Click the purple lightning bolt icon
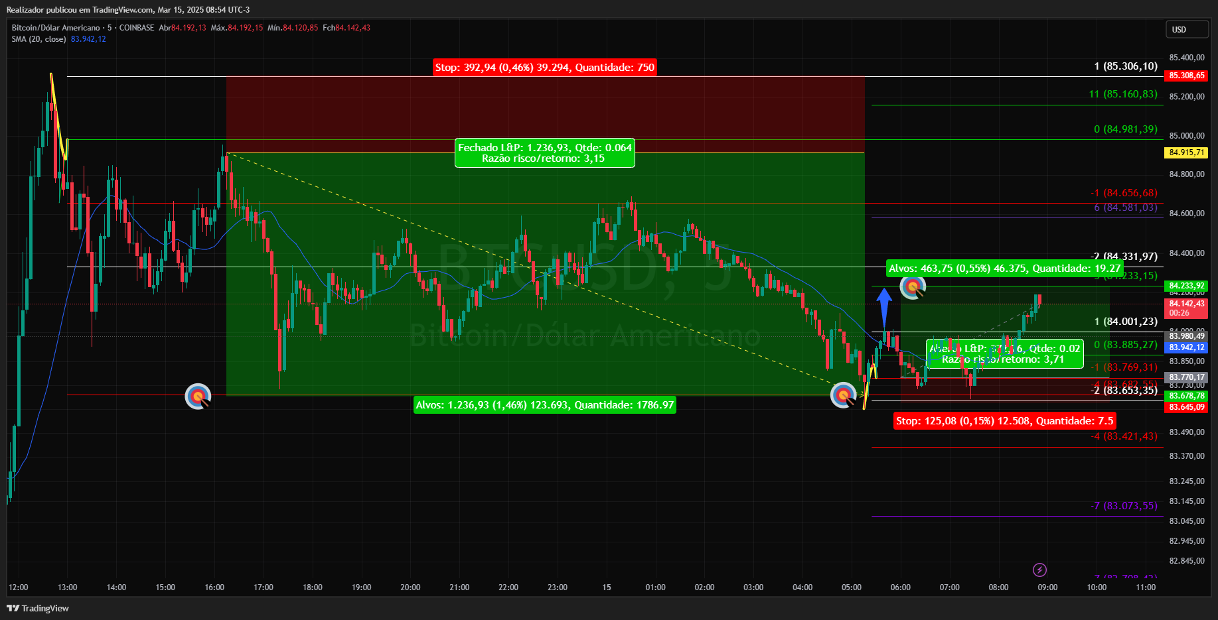This screenshot has height=620, width=1218. click(1040, 570)
